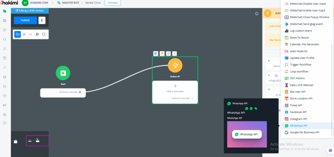The image size is (334, 157).
Task: Click the delete X icon above Action #1
Action: tap(175, 54)
